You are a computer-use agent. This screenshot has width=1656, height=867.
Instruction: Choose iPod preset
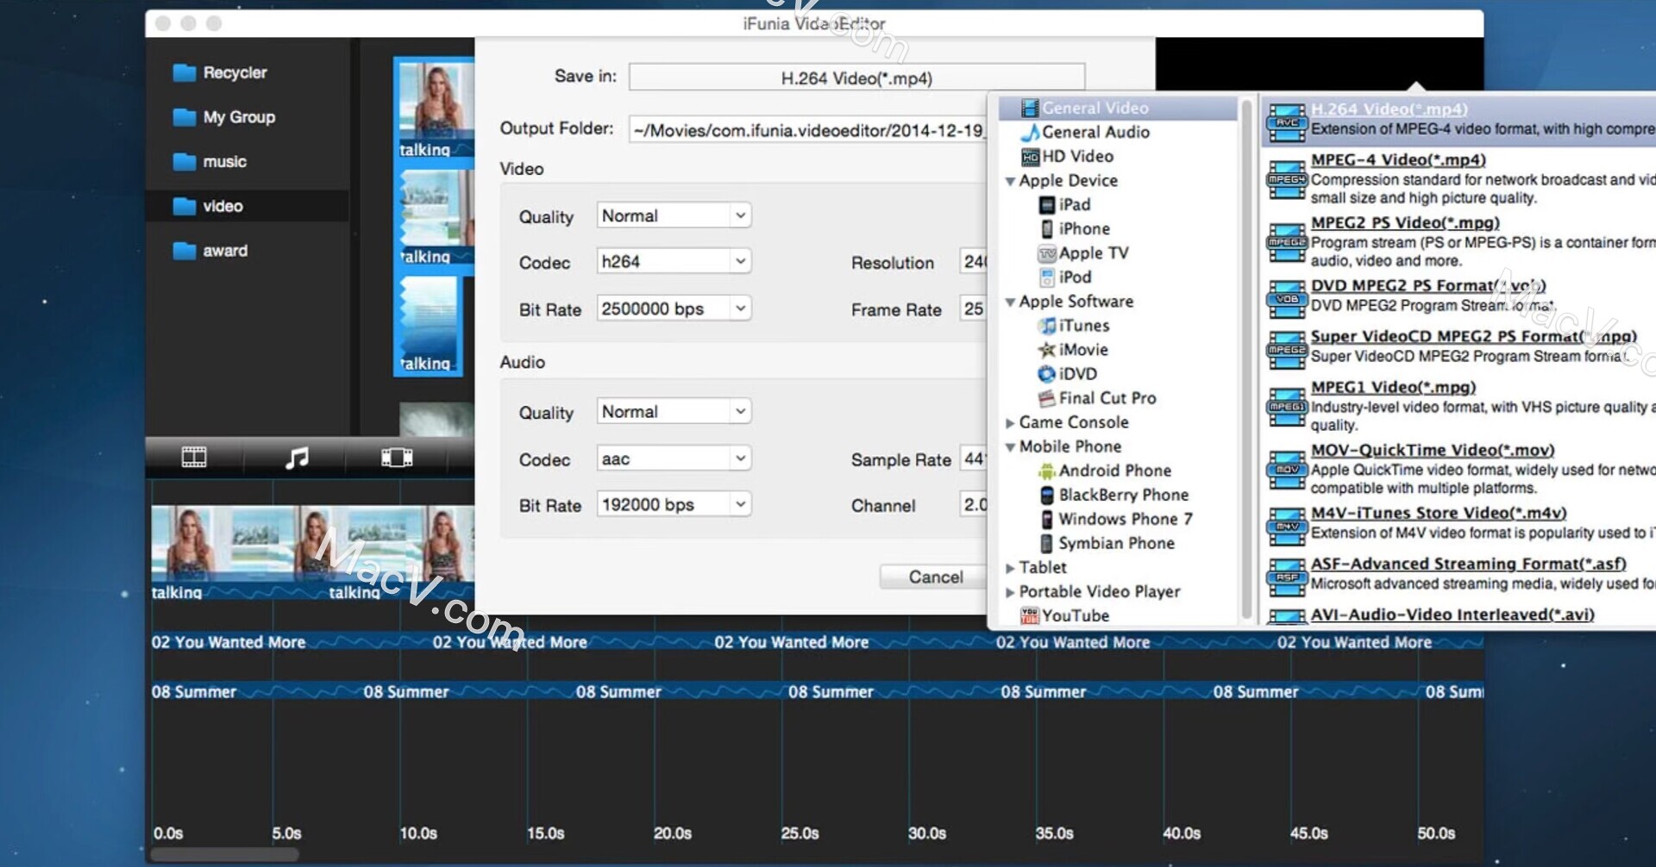[1065, 277]
